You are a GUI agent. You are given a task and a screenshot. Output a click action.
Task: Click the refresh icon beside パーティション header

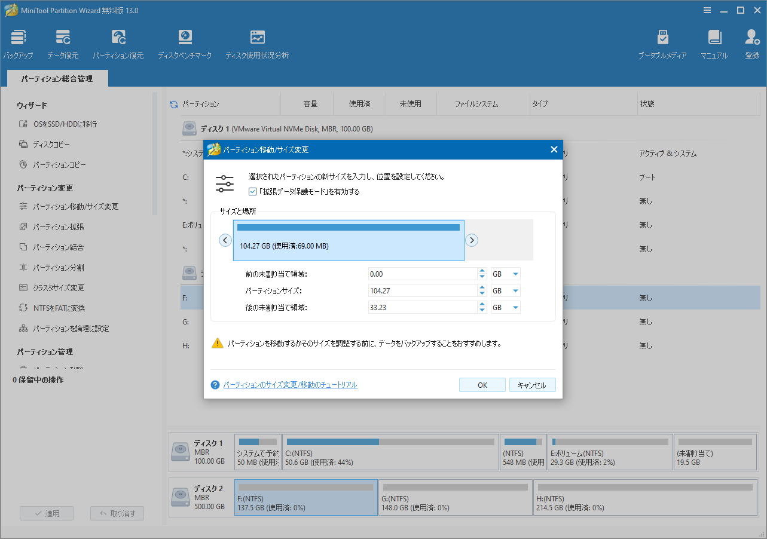(174, 105)
